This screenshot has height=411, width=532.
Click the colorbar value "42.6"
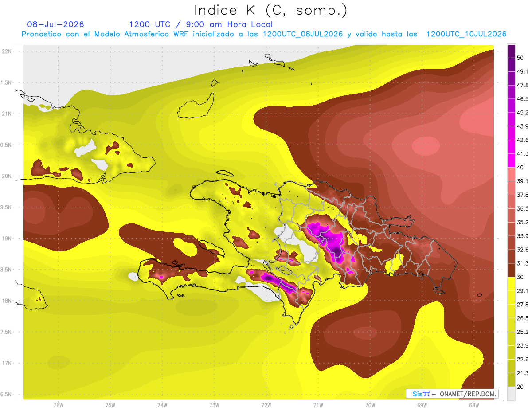tap(523, 140)
